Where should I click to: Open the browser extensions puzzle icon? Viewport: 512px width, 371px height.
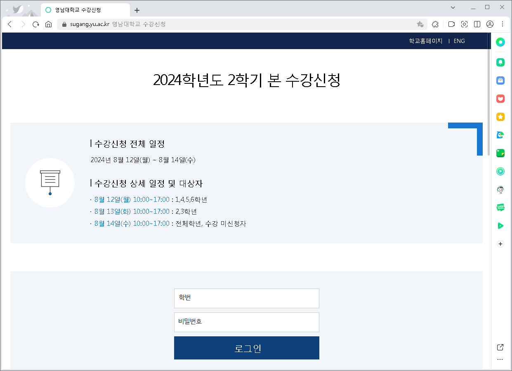tap(435, 24)
